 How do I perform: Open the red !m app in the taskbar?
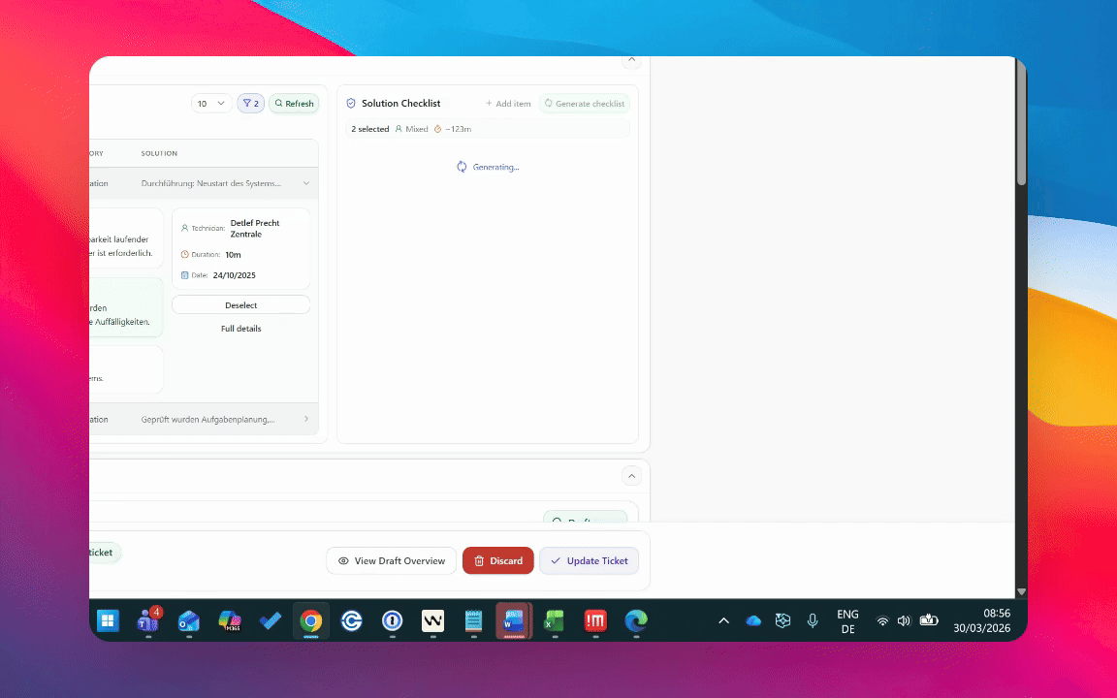(x=594, y=621)
